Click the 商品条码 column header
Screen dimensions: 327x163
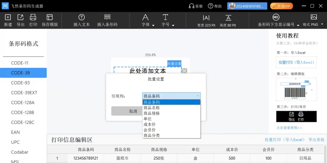(86, 150)
